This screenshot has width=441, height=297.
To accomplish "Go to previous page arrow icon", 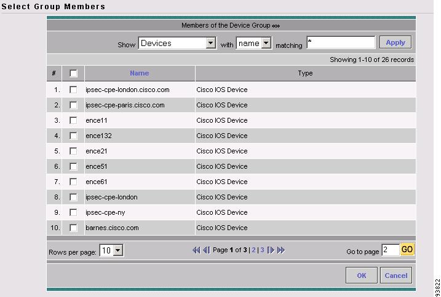I will pos(207,250).
